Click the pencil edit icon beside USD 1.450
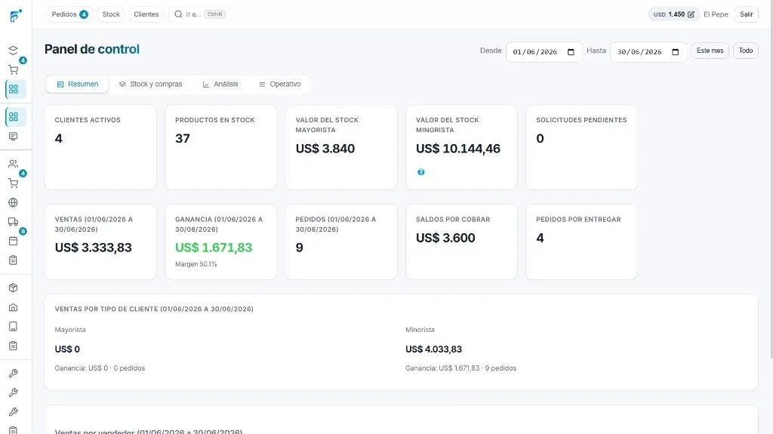This screenshot has height=434, width=773. (x=691, y=14)
